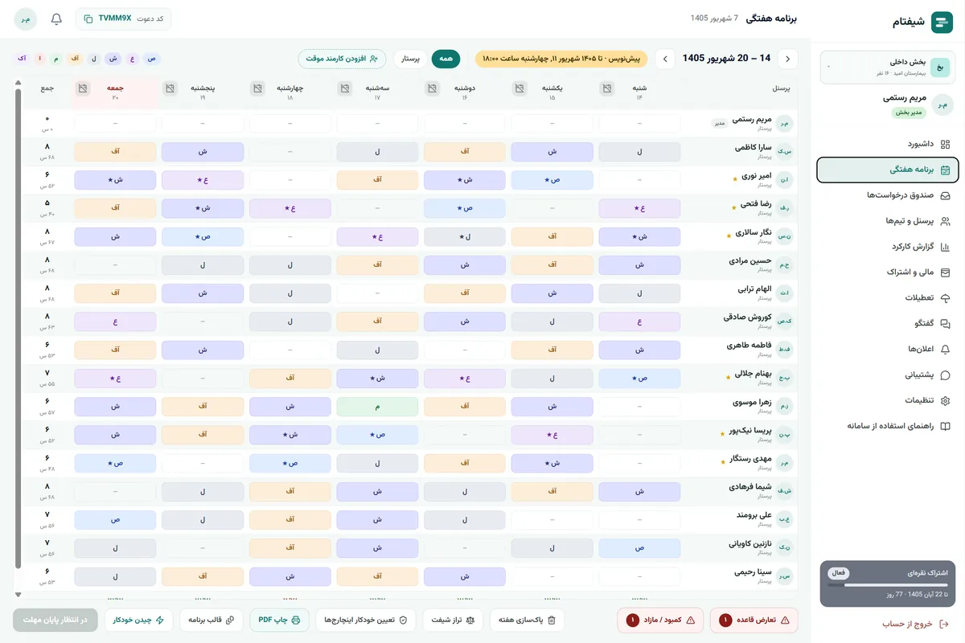Image resolution: width=965 pixels, height=643 pixels.
Task: Open تنظیمات in the sidebar
Action: click(x=888, y=400)
